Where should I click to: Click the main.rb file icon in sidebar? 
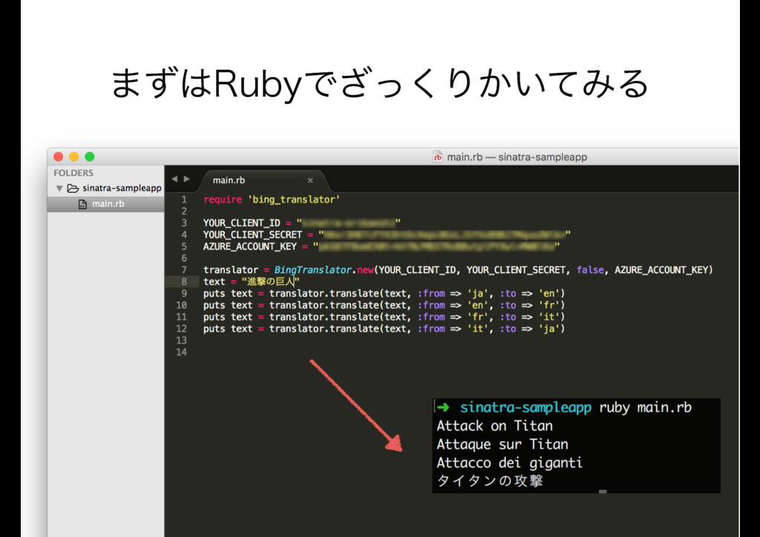pyautogui.click(x=82, y=204)
